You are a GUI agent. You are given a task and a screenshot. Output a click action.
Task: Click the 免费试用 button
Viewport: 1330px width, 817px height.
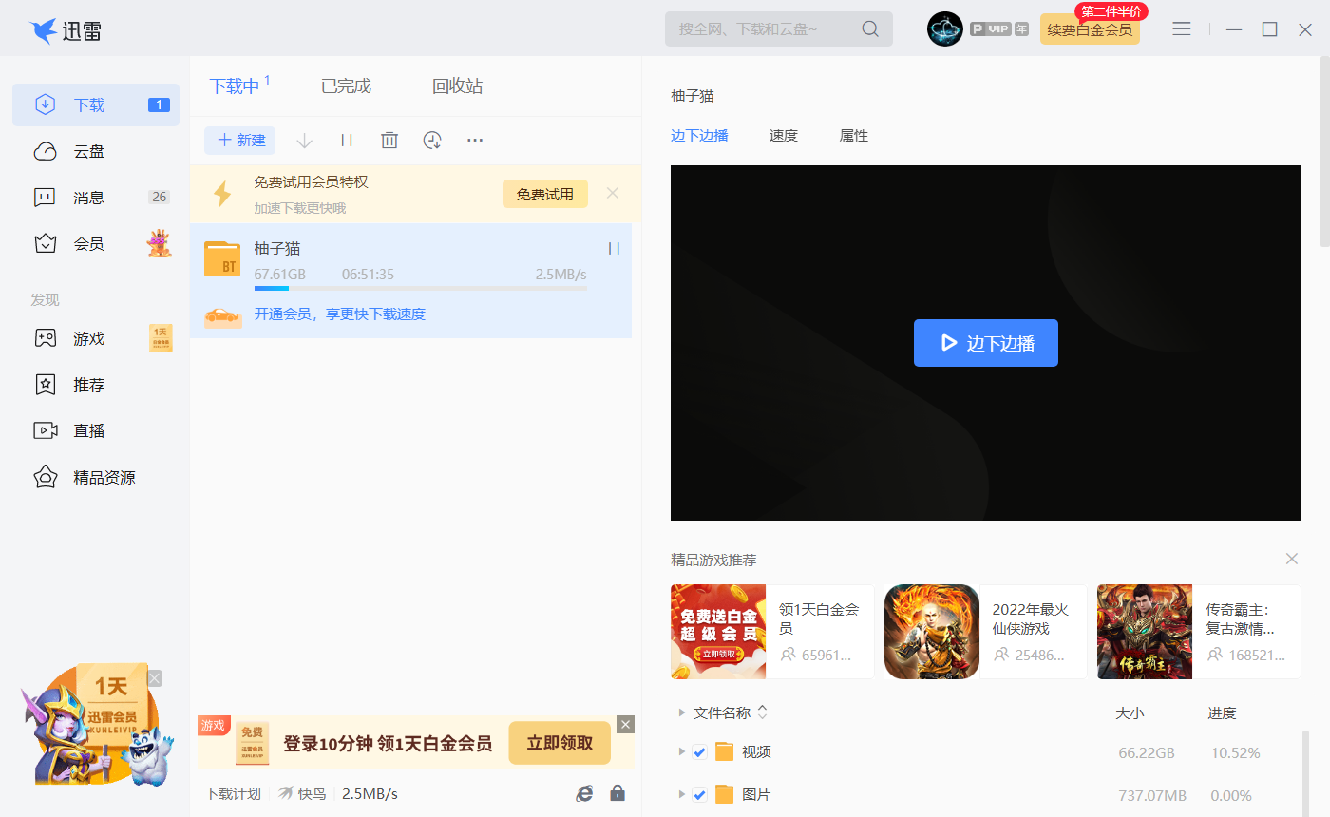point(545,194)
